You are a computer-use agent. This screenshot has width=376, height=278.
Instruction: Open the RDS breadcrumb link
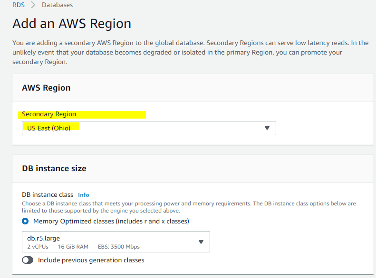point(19,5)
